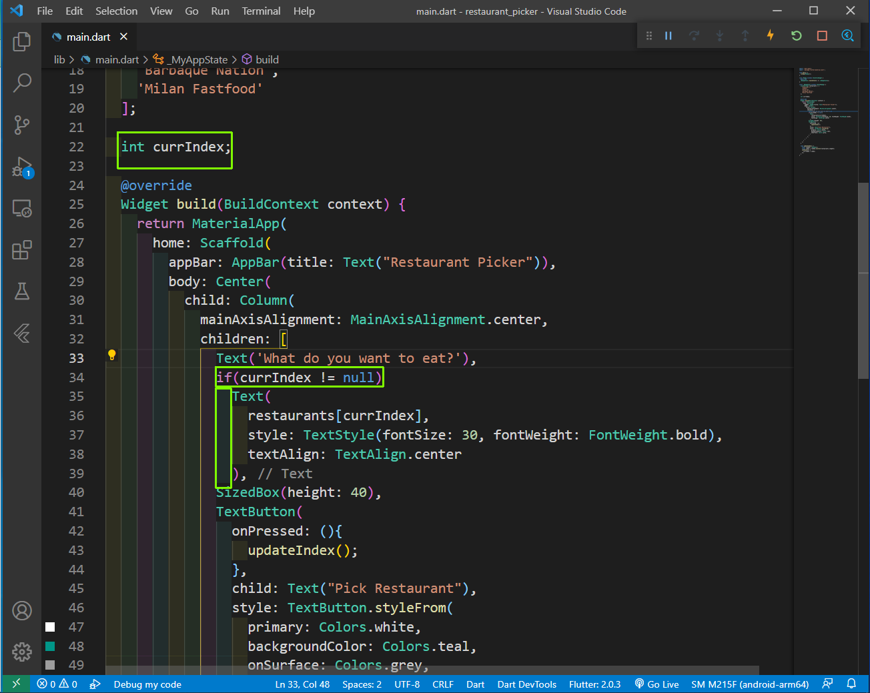Open the Extensions view
Viewport: 870px width, 693px height.
coord(22,250)
